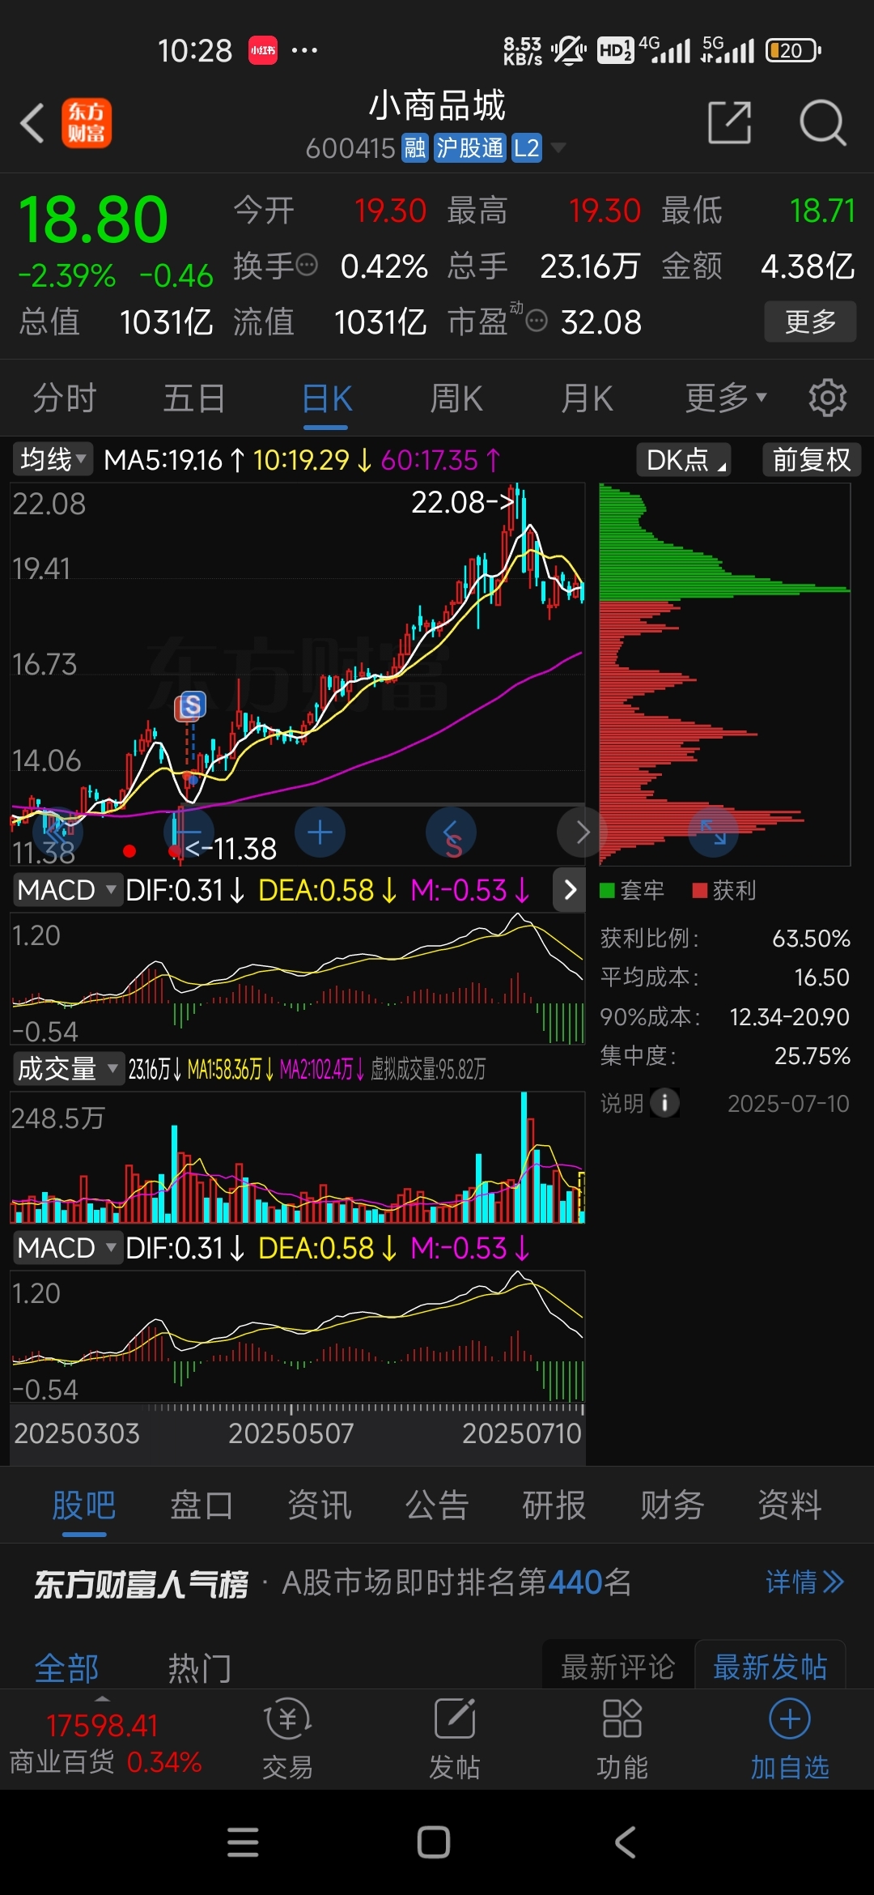Image resolution: width=874 pixels, height=1895 pixels.
Task: Expand chip distribution with the diagonal arrows icon
Action: [x=713, y=832]
